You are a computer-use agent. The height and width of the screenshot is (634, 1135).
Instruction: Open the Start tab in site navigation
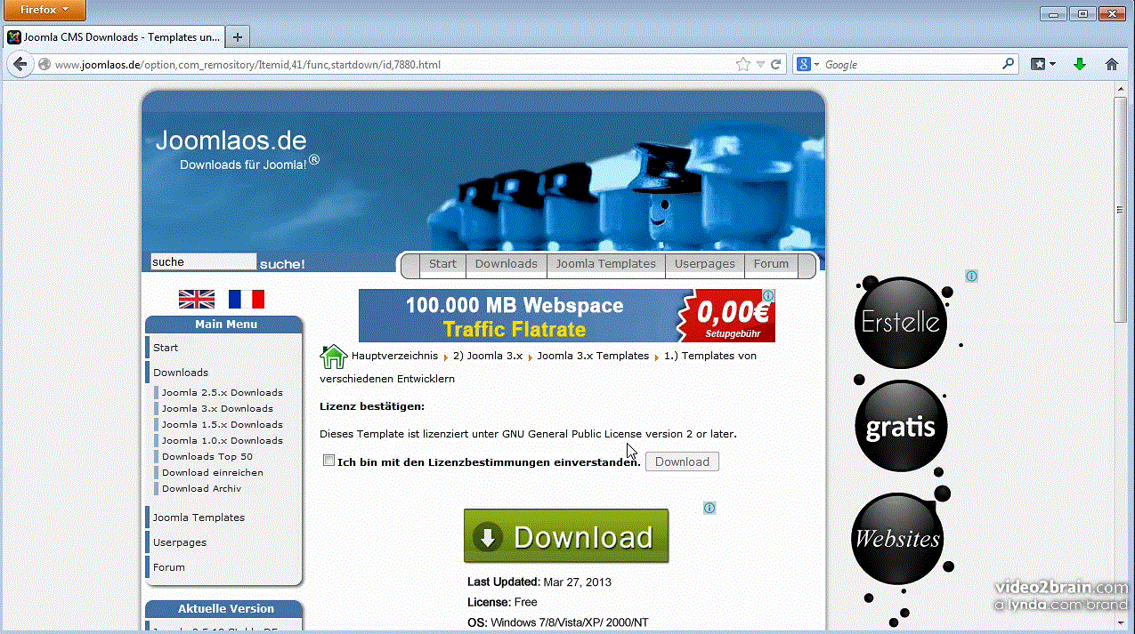pyautogui.click(x=442, y=264)
